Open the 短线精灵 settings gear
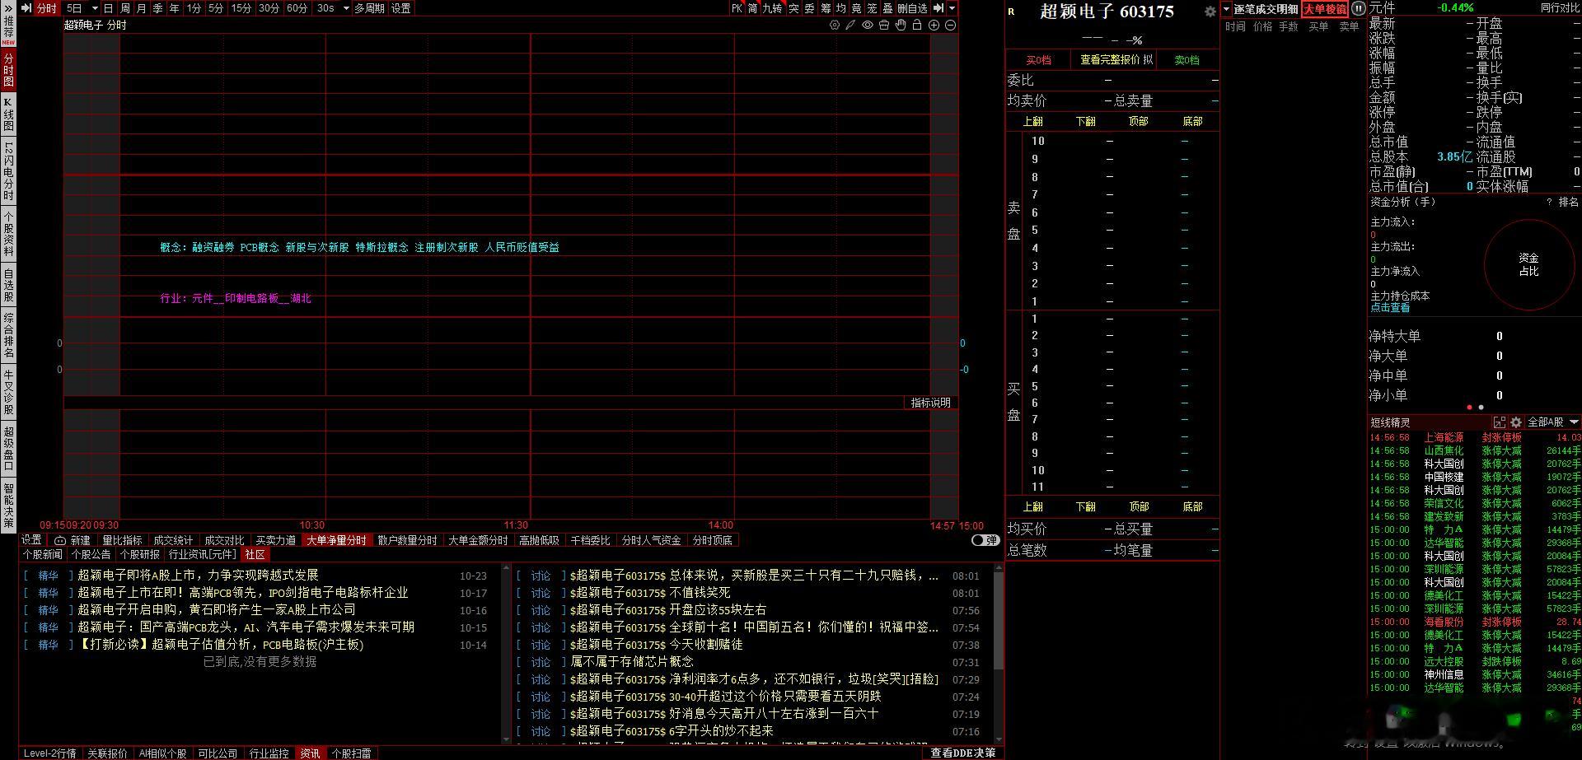The height and width of the screenshot is (760, 1582). pos(1516,422)
